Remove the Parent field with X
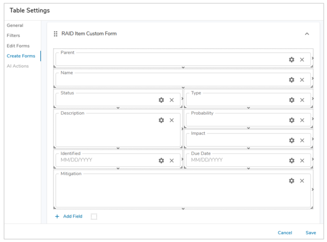Image resolution: width=327 pixels, height=242 pixels. [302, 60]
